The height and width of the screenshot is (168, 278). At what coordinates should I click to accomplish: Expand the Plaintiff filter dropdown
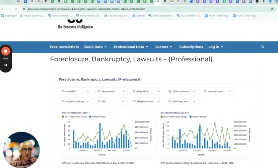pos(75,91)
